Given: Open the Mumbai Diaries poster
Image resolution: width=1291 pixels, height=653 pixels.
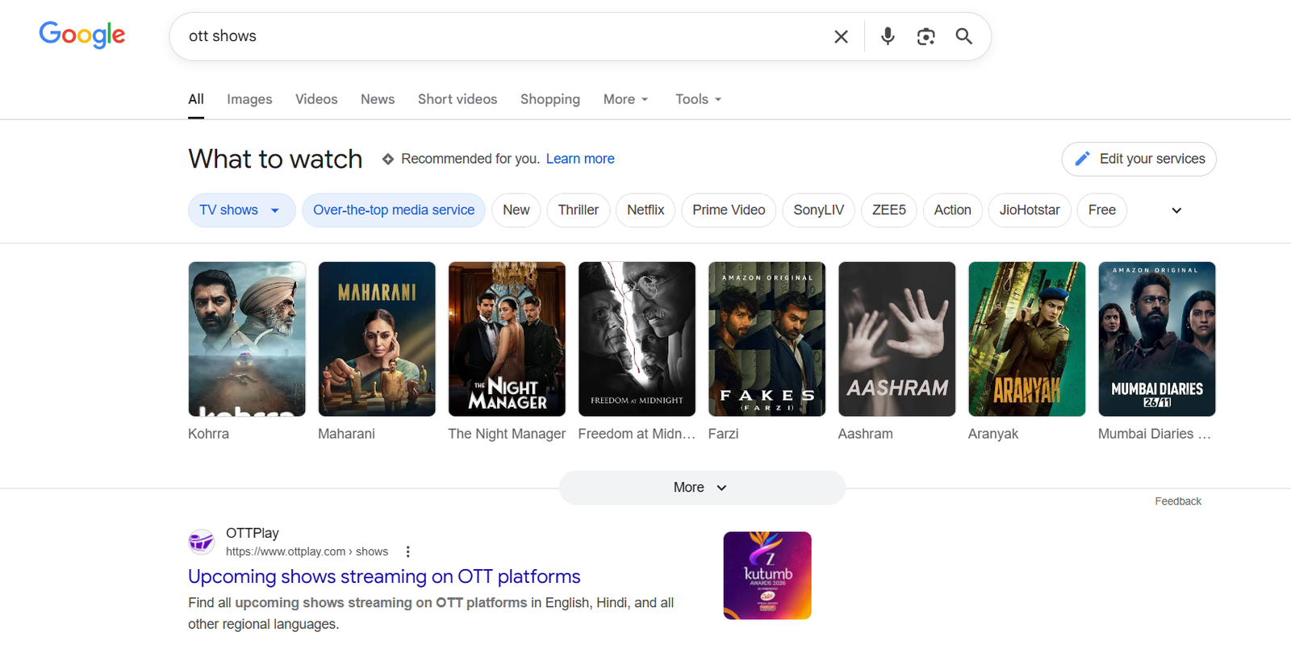Looking at the screenshot, I should point(1156,339).
